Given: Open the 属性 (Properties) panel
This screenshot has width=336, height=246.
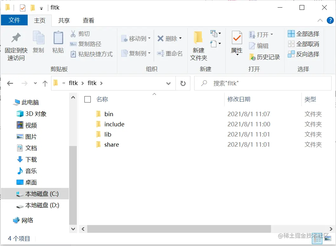Looking at the screenshot, I should [237, 43].
